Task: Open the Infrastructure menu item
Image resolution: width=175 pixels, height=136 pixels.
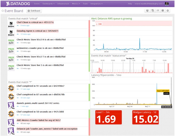Action: coord(63,4)
